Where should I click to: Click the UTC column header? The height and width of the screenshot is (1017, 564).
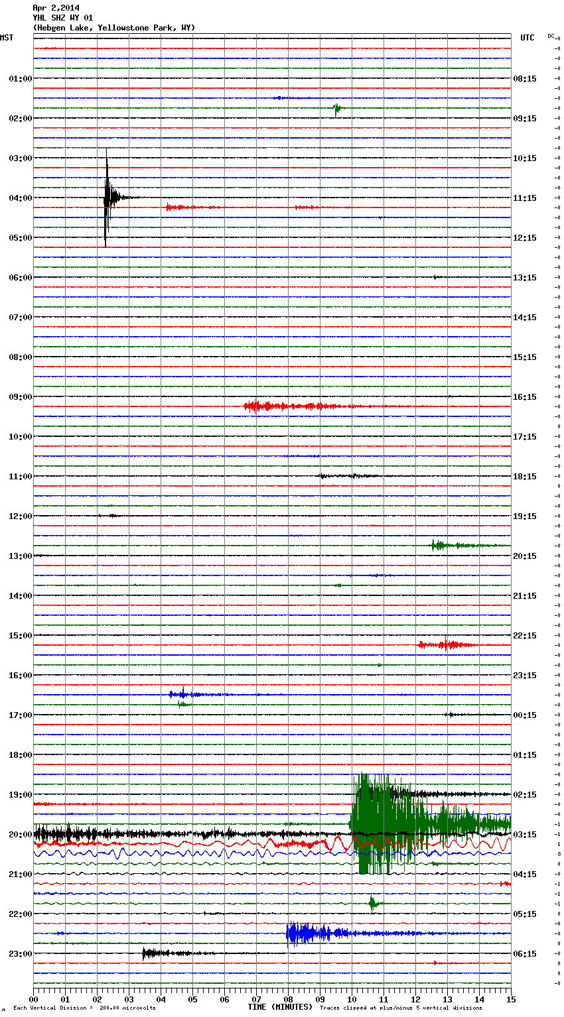tap(528, 38)
